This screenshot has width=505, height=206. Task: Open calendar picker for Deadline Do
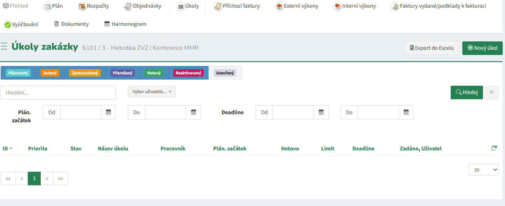pyautogui.click(x=406, y=112)
